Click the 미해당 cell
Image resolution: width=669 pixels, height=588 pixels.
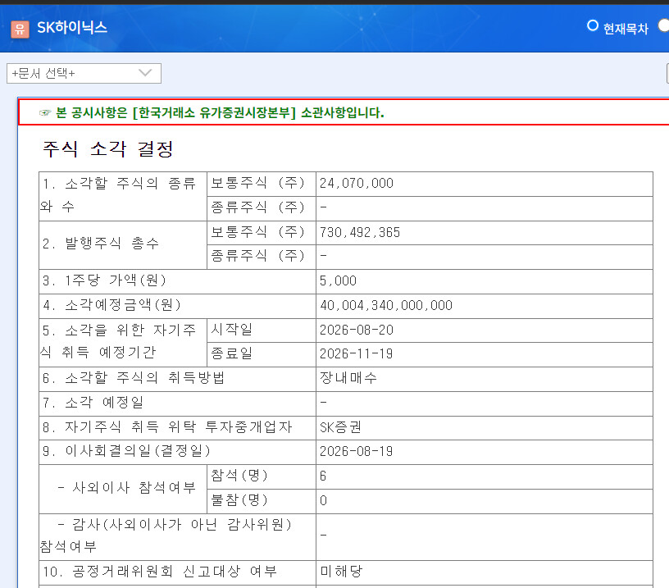[485, 572]
